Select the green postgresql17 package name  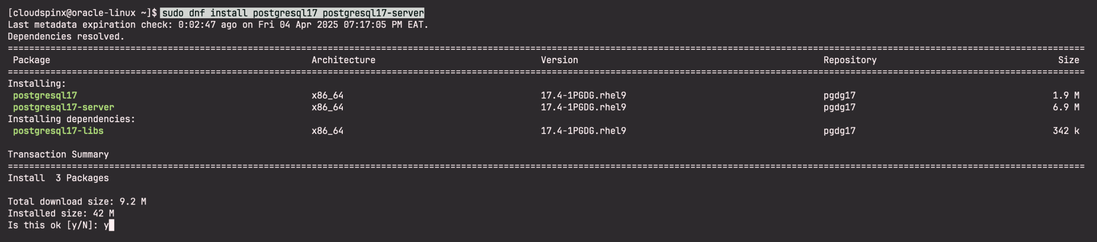tap(45, 95)
